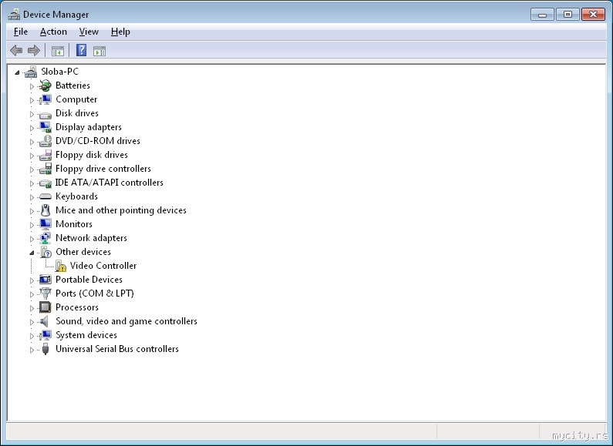Collapse the Sloba-PC root node
The height and width of the screenshot is (446, 613).
[x=17, y=72]
